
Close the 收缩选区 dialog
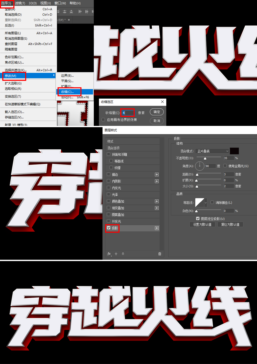click(x=162, y=102)
